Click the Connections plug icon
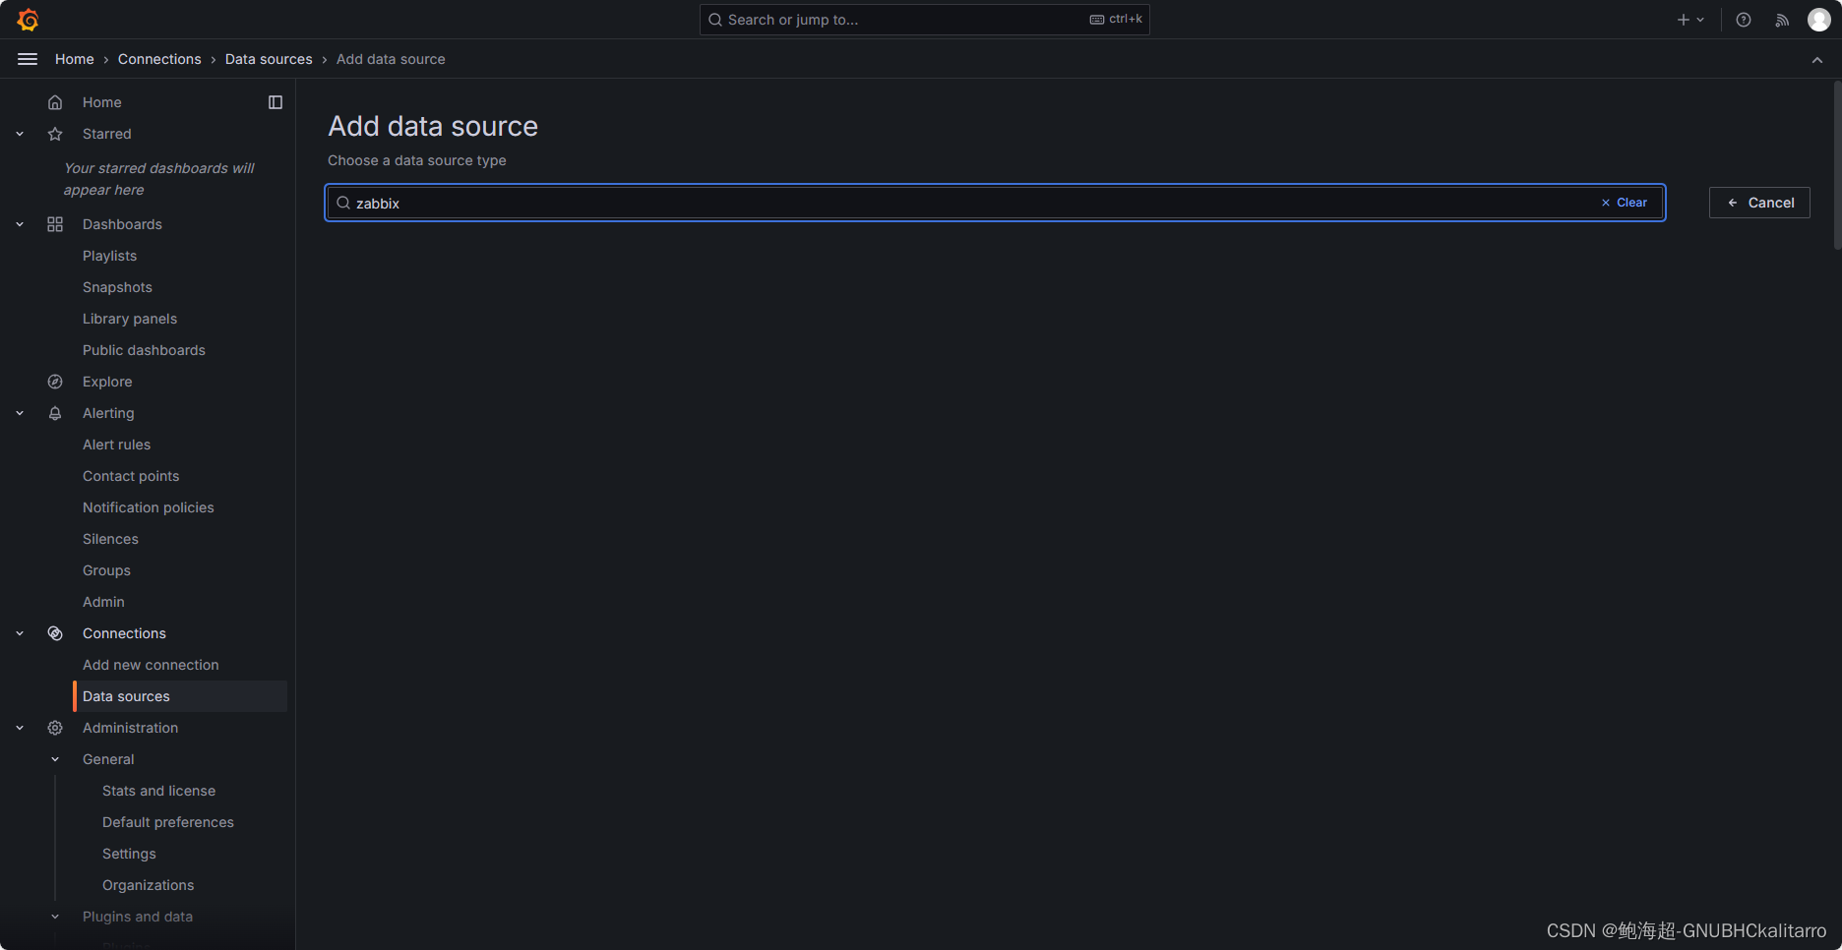This screenshot has width=1842, height=950. [55, 633]
